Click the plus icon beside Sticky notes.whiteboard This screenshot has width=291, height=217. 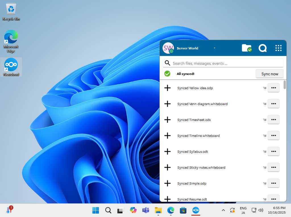168,168
